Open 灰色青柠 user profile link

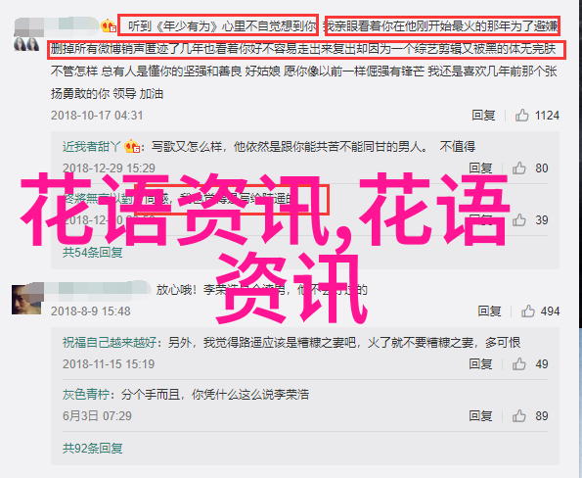(86, 395)
